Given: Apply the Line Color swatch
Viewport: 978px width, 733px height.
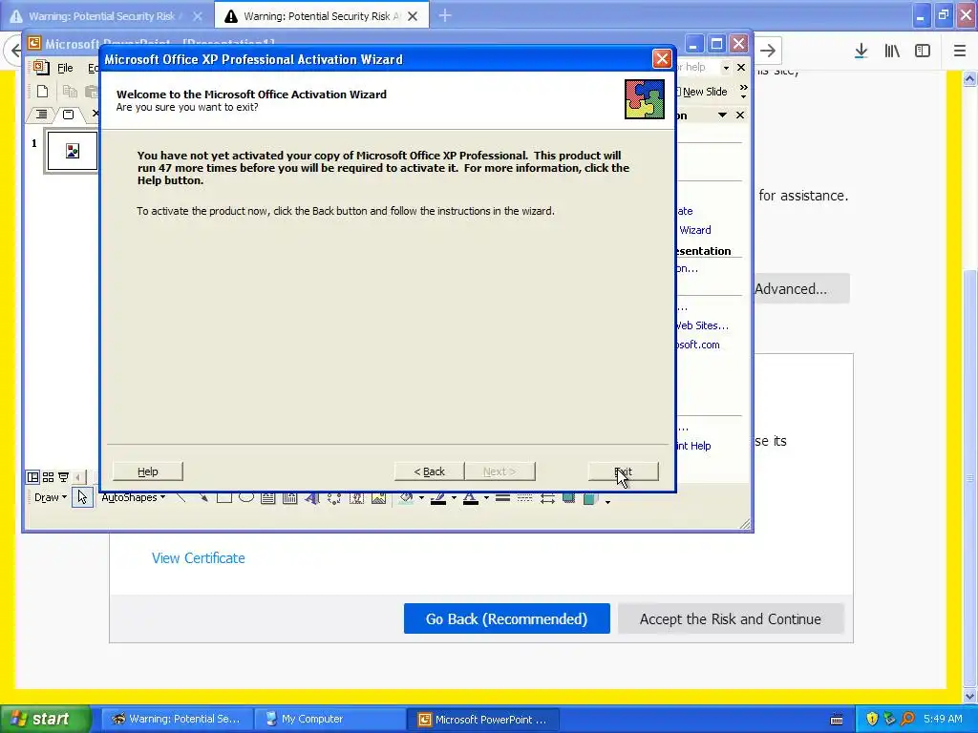Looking at the screenshot, I should coord(438,497).
